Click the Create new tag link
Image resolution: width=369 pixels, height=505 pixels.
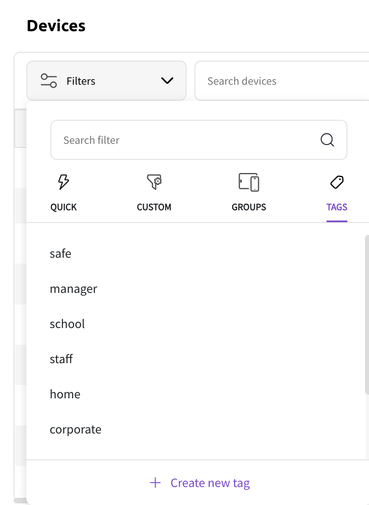pos(210,483)
